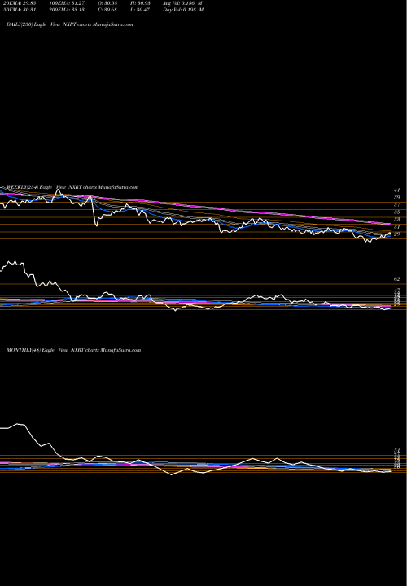
Task: Click the 31 price axis label
Action: coord(397,227)
